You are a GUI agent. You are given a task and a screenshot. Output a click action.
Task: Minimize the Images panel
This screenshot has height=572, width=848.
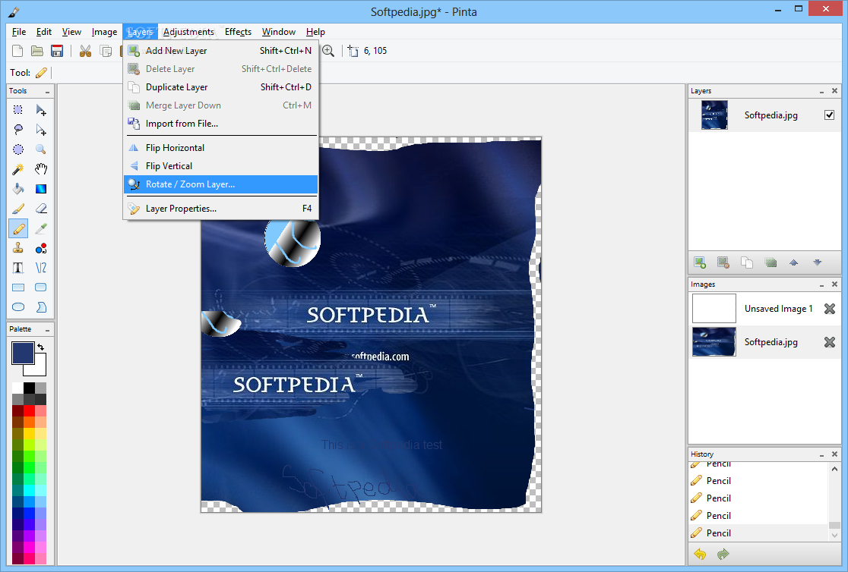coord(821,284)
